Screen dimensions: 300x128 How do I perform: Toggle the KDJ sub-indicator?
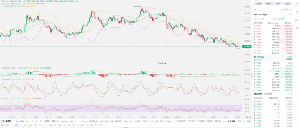[x=112, y=121]
